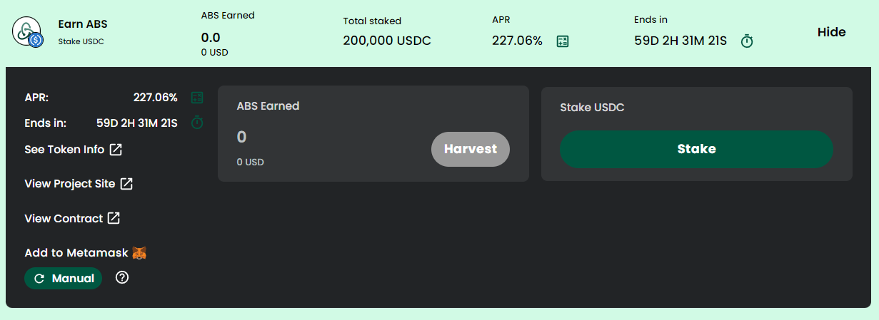This screenshot has height=320, width=879.
Task: Collapse pool details with Hide
Action: pos(831,32)
